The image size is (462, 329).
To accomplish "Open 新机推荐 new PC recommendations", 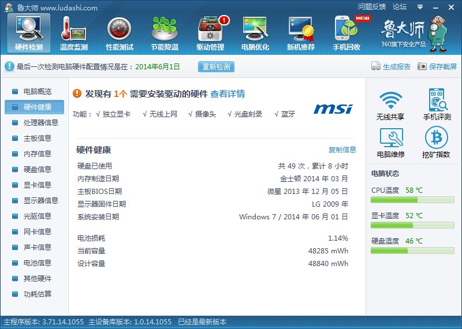I will (301, 33).
